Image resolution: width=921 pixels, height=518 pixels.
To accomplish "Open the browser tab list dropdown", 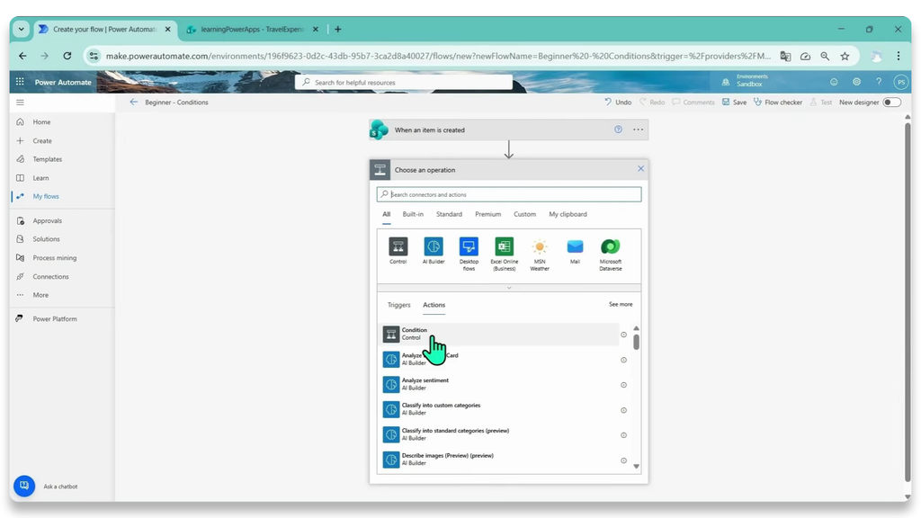I will pyautogui.click(x=22, y=30).
